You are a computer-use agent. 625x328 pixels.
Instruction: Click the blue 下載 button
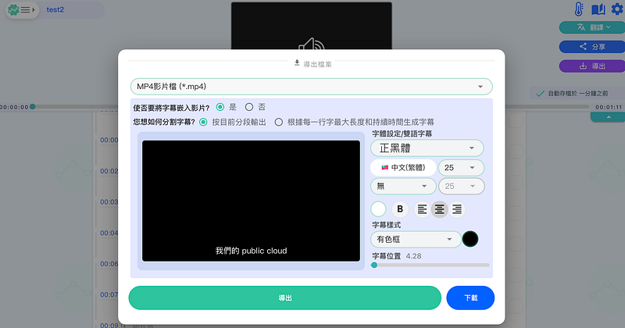(470, 298)
